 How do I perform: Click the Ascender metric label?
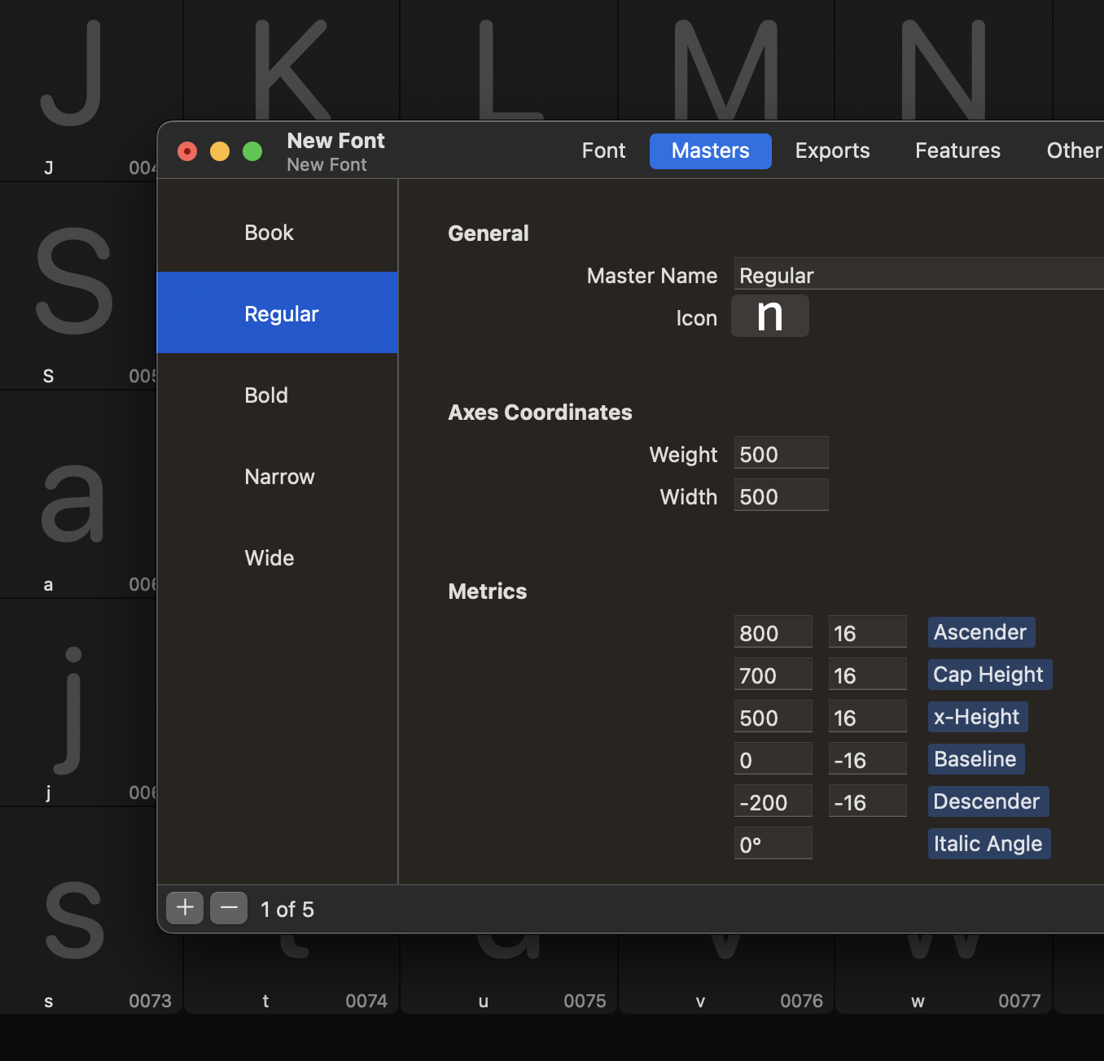click(981, 632)
